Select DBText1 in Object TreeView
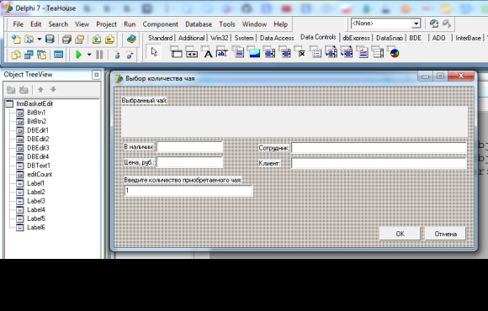Screen dimensions: 488x311 38,166
